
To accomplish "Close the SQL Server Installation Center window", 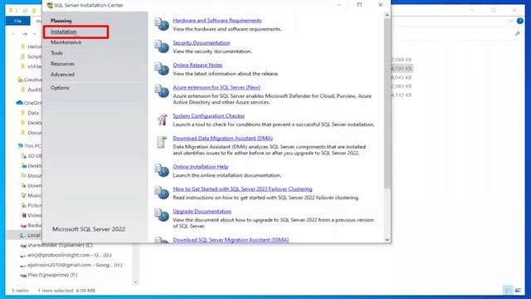I will (x=380, y=5).
